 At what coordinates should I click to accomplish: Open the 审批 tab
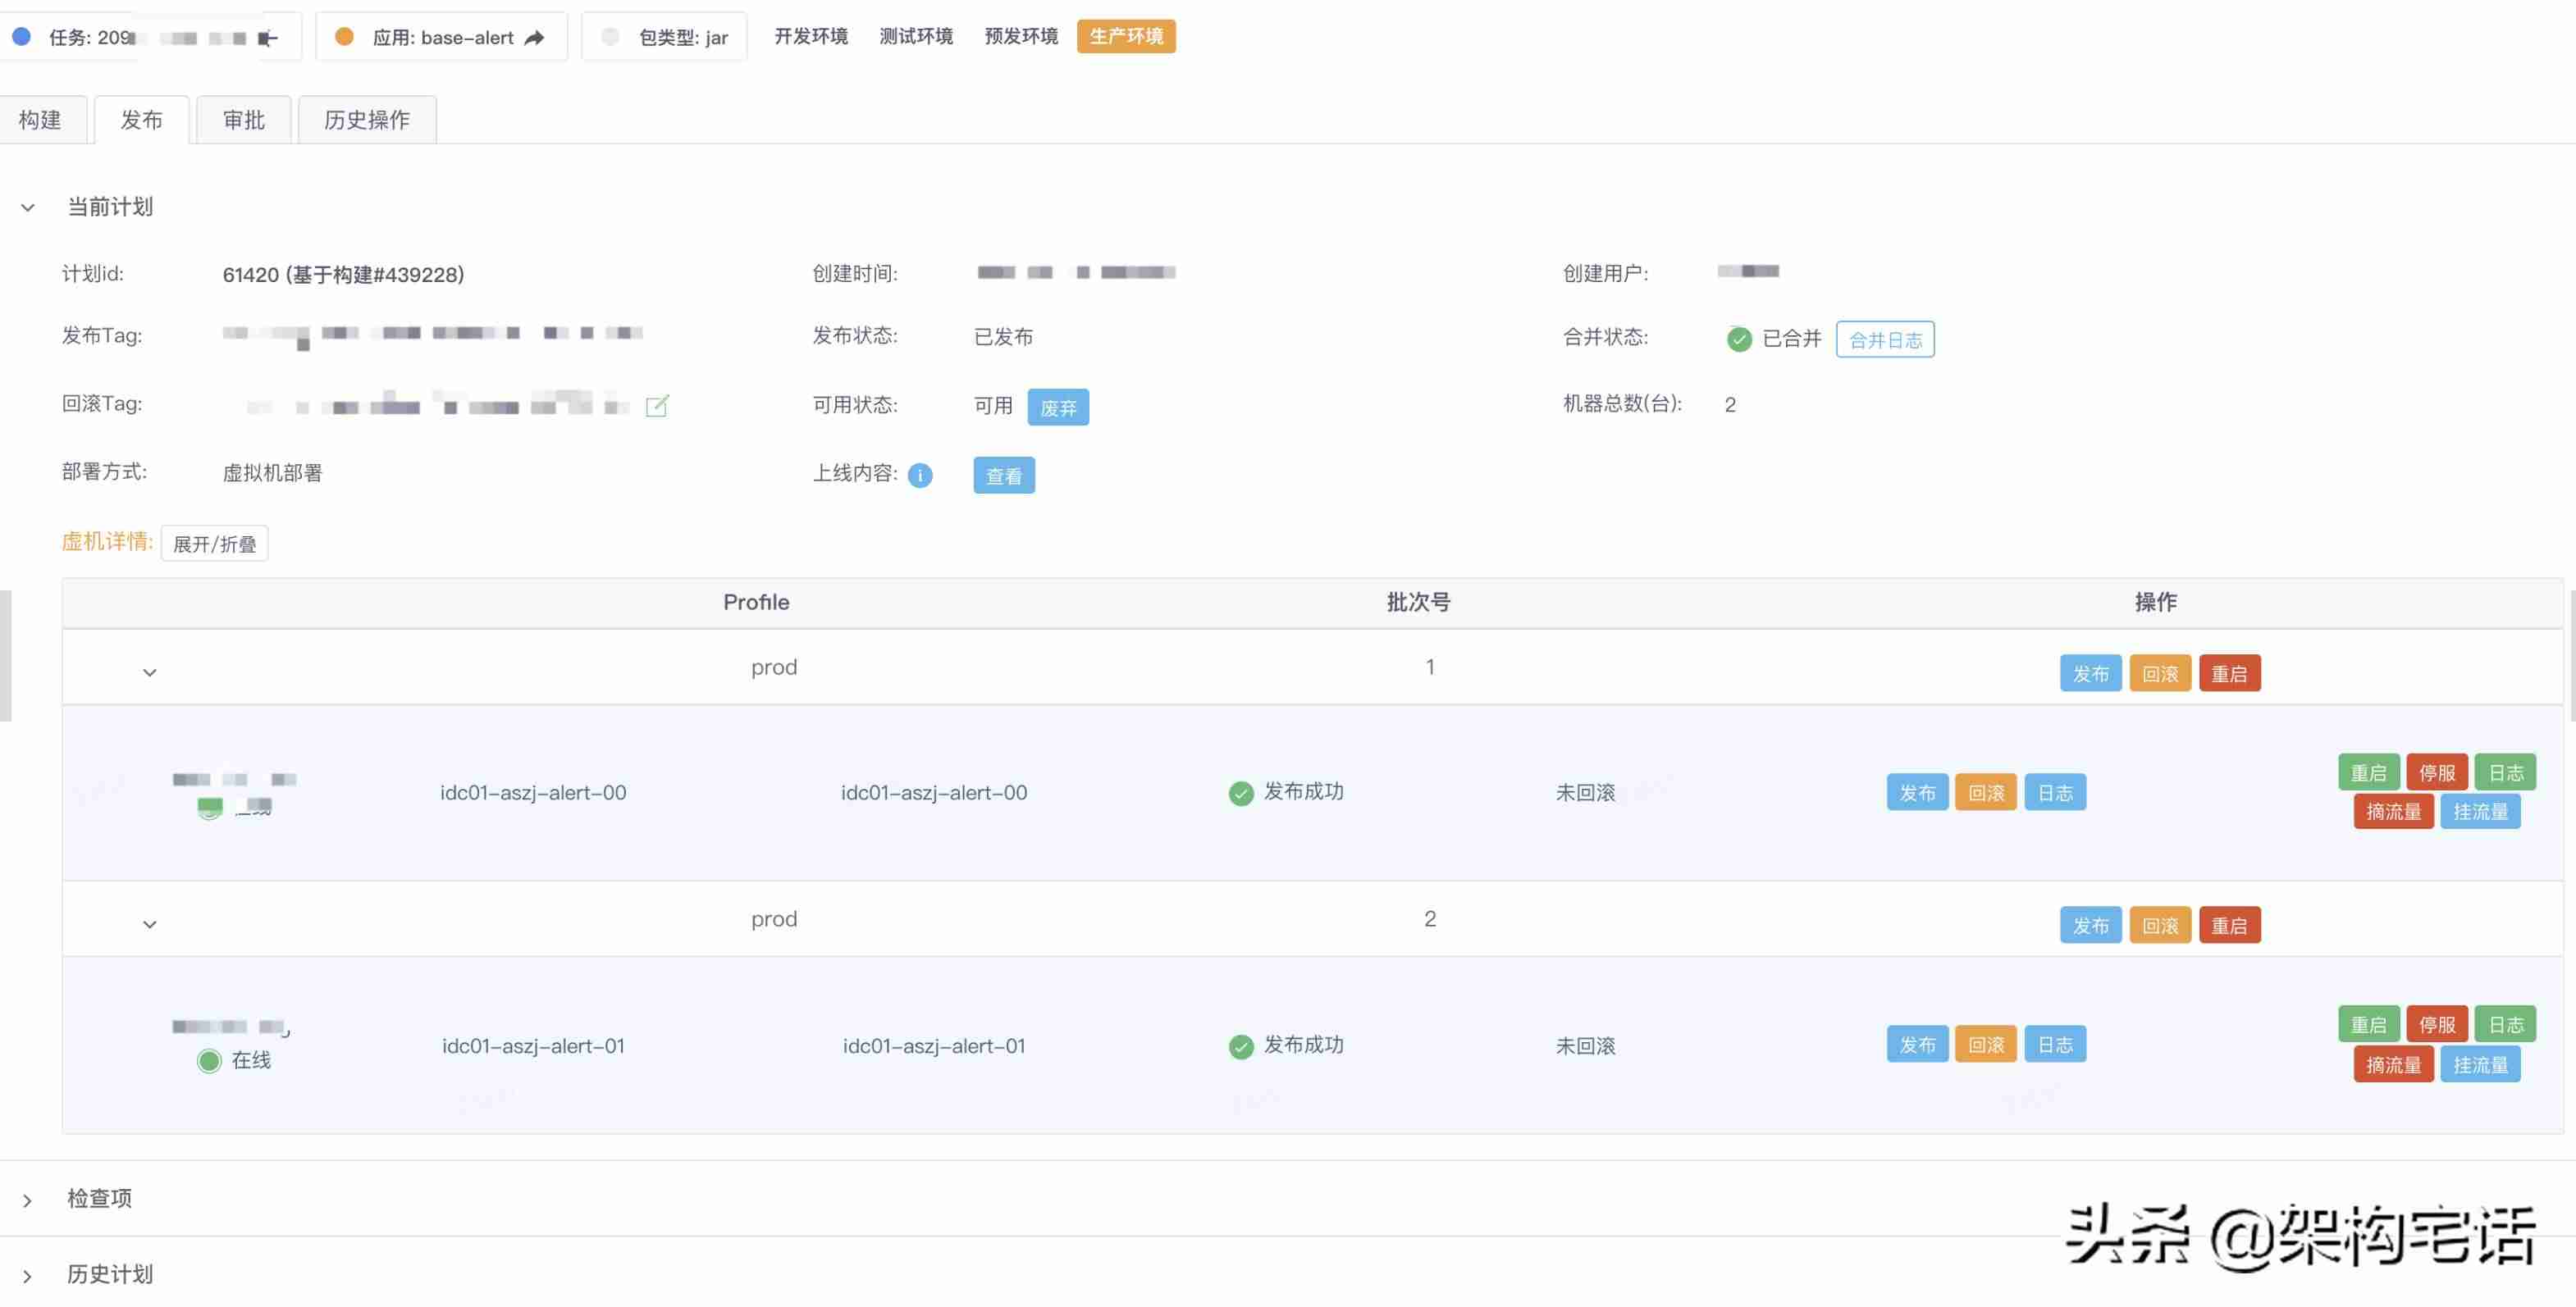[244, 120]
